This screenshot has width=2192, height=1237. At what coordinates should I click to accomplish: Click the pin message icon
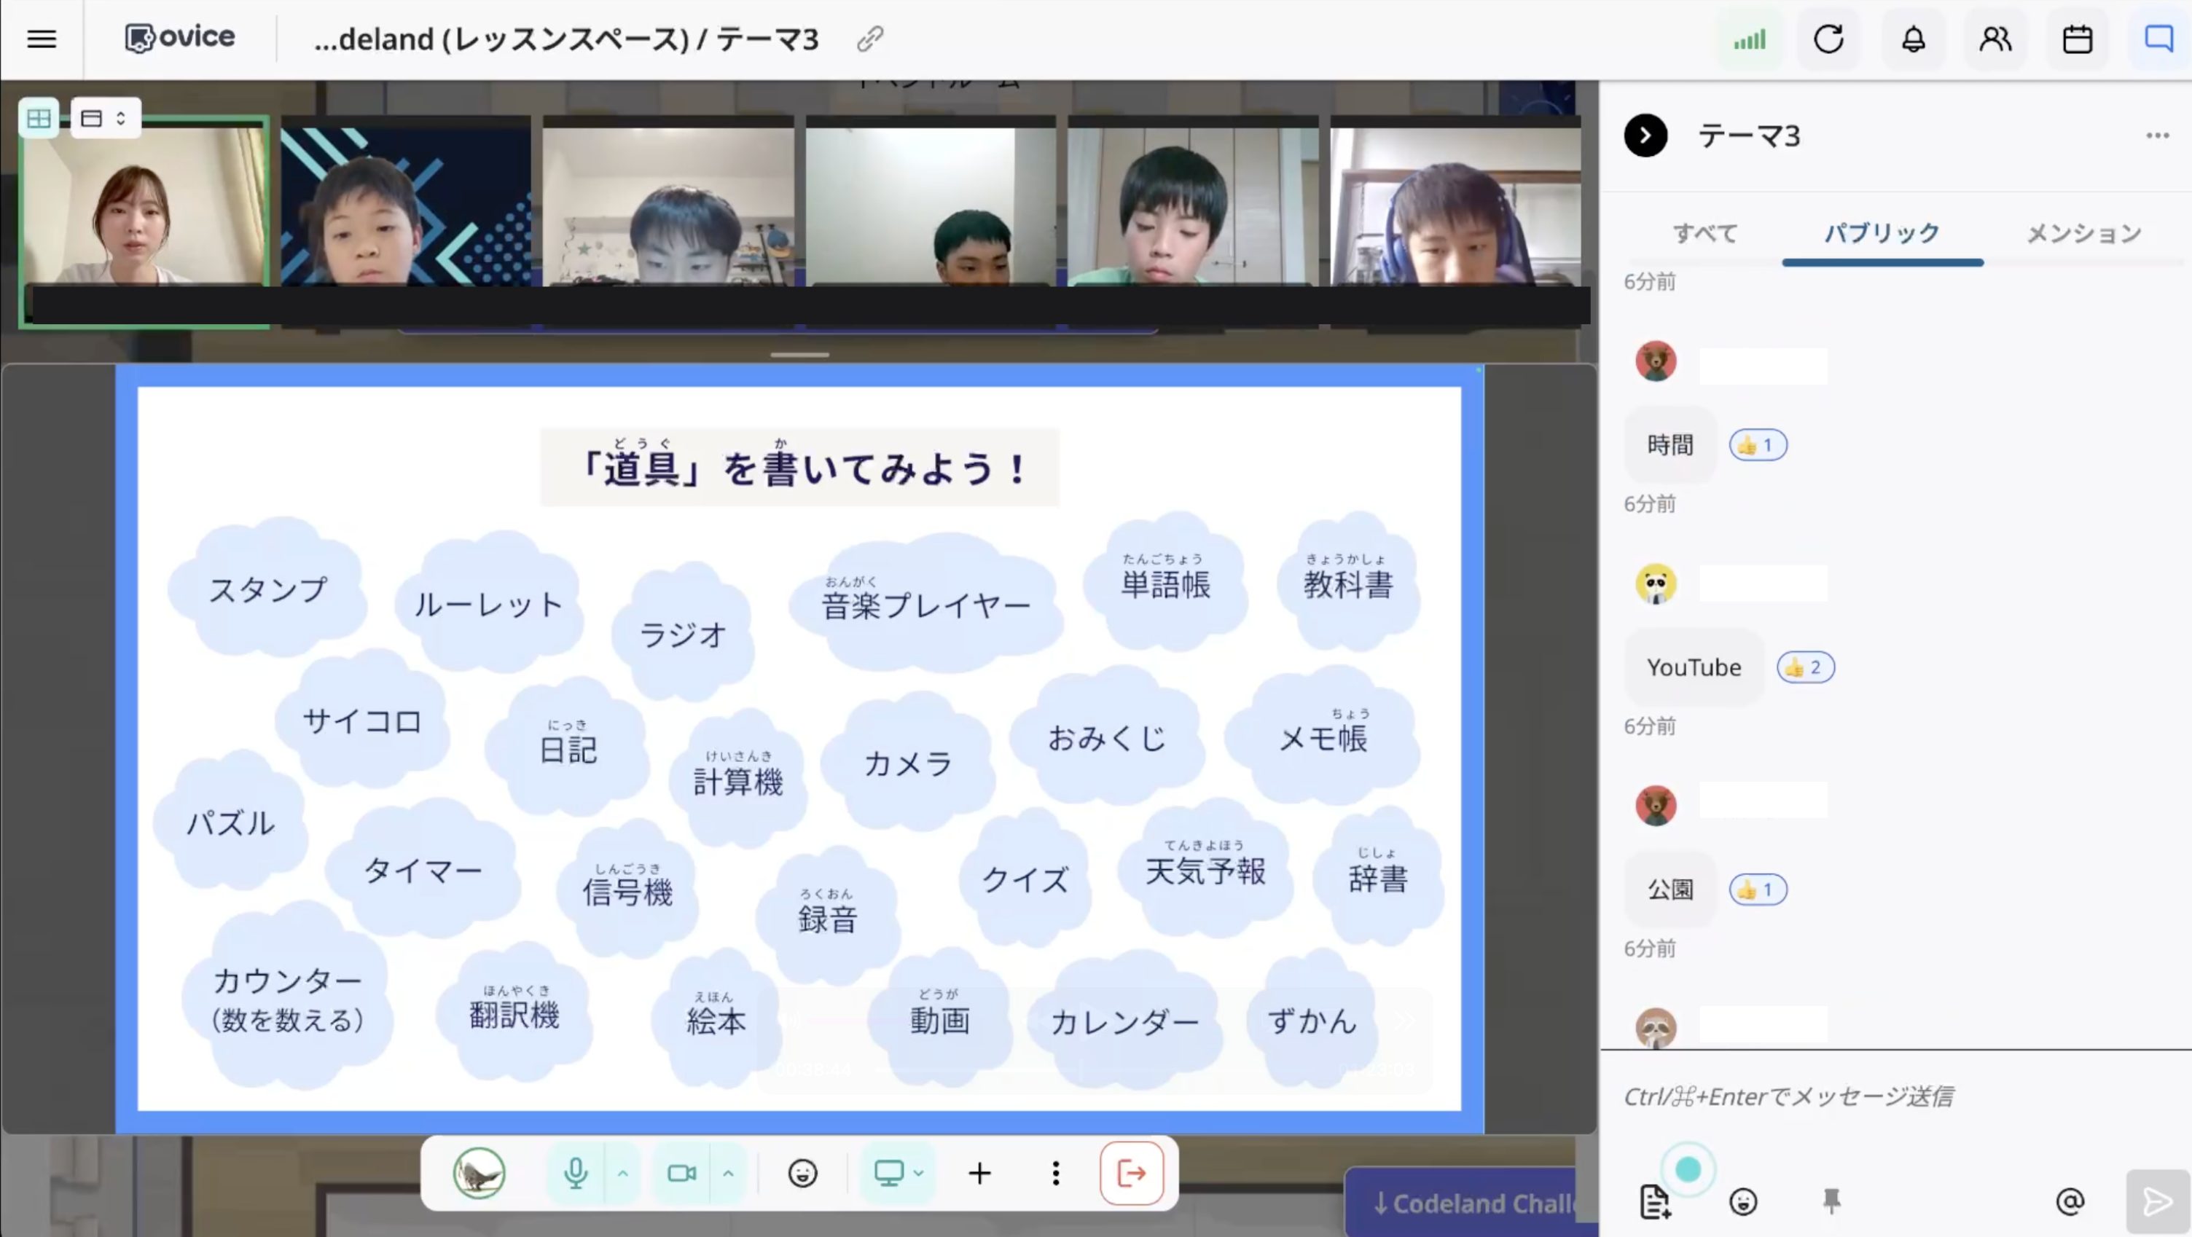(x=1831, y=1202)
